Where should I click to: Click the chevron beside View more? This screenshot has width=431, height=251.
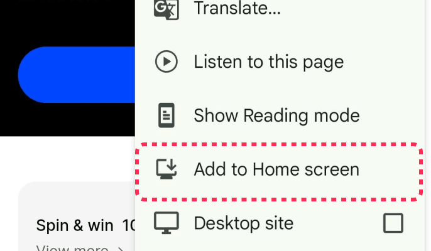point(120,248)
